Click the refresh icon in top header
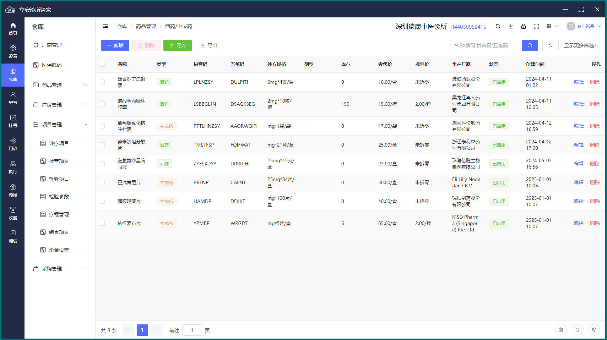 click(498, 26)
